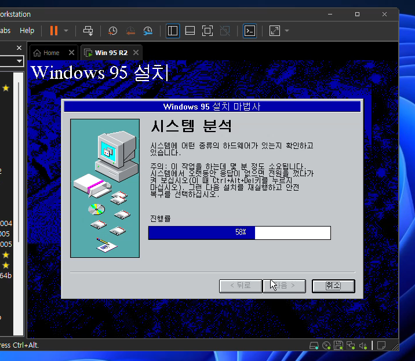Maximize the VMware Workstation window
This screenshot has height=361, width=415.
[x=357, y=14]
